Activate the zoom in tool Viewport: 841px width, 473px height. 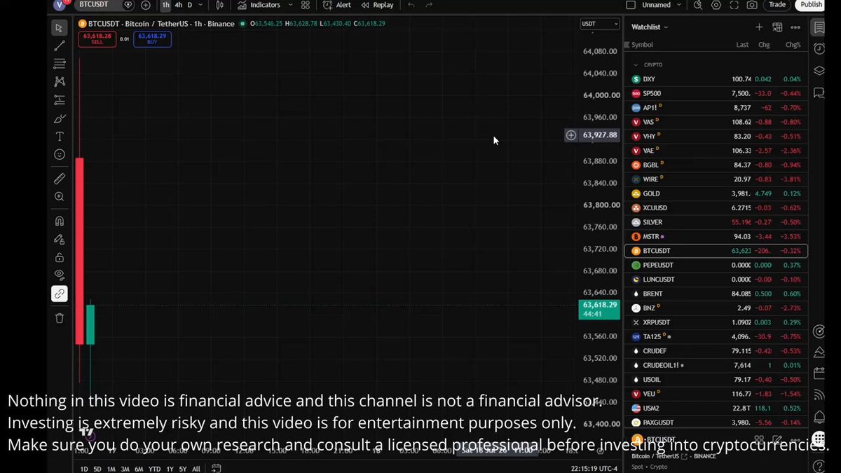click(60, 197)
